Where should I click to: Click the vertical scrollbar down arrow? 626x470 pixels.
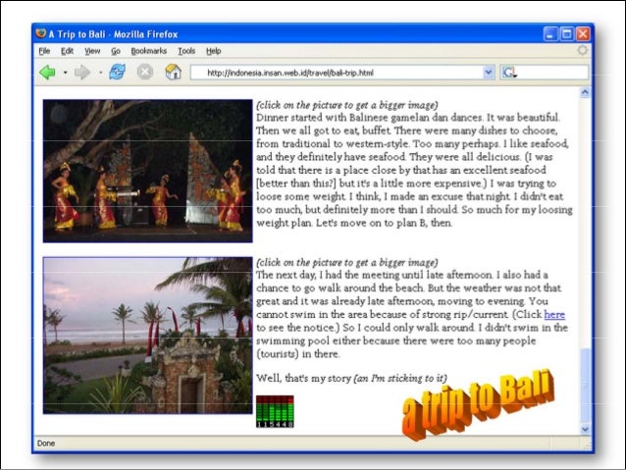[x=586, y=429]
